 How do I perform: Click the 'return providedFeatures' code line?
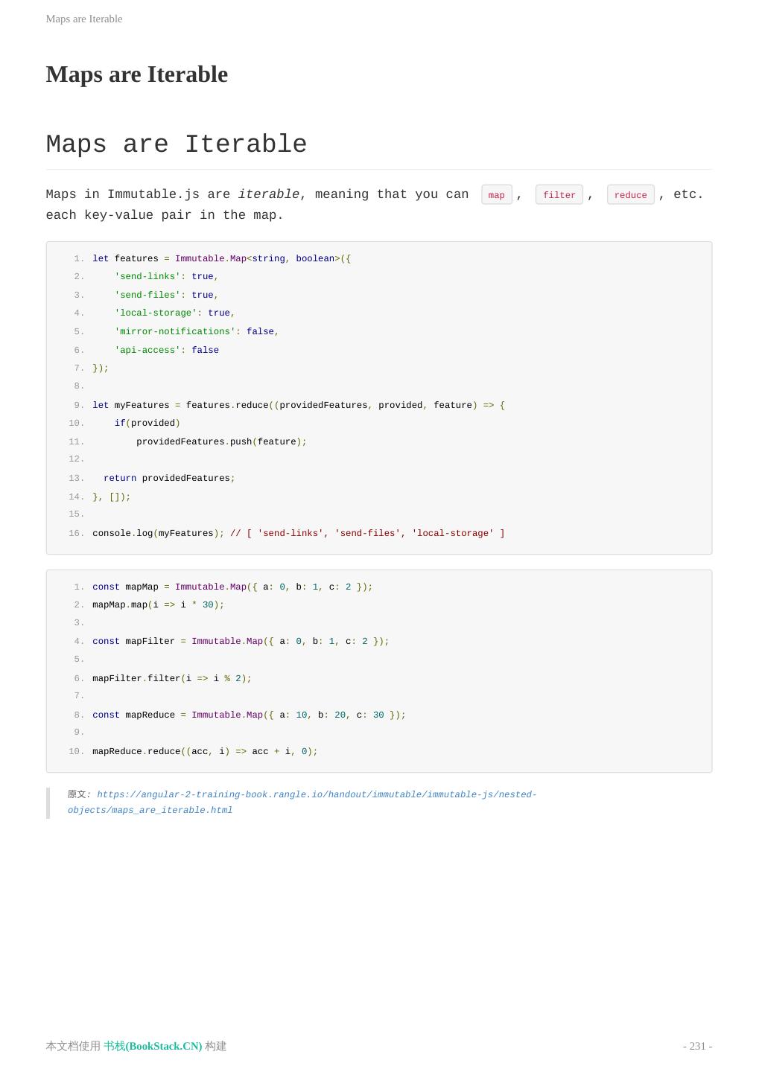coord(169,479)
